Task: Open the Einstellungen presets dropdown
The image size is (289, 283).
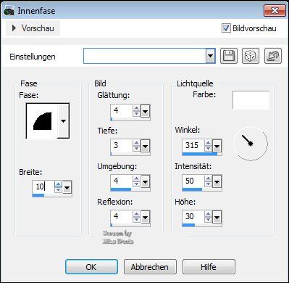Action: 211,56
